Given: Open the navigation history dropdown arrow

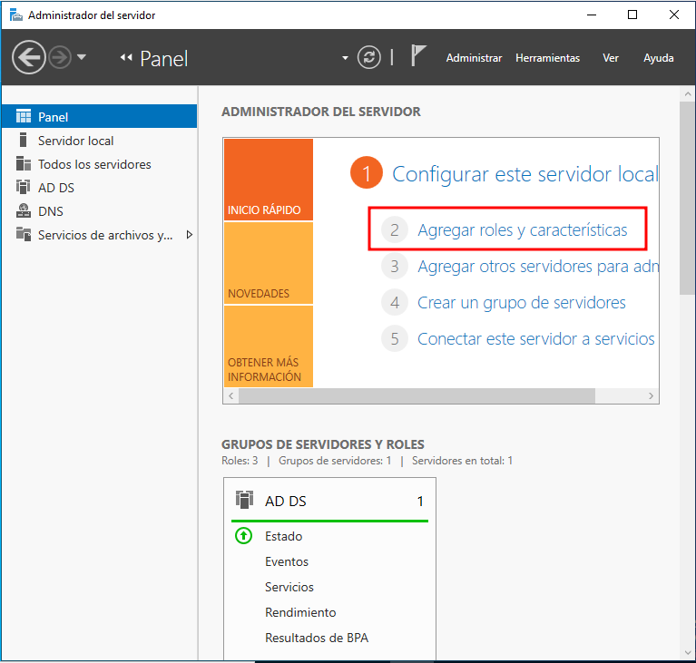Looking at the screenshot, I should point(83,57).
